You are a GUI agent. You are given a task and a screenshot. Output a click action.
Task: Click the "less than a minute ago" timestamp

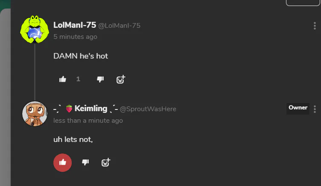click(x=88, y=121)
